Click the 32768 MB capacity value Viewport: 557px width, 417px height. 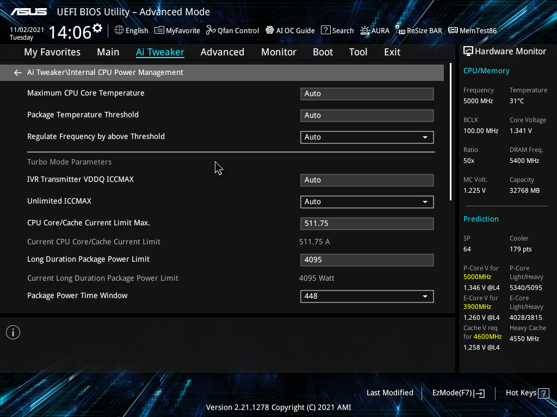(525, 191)
